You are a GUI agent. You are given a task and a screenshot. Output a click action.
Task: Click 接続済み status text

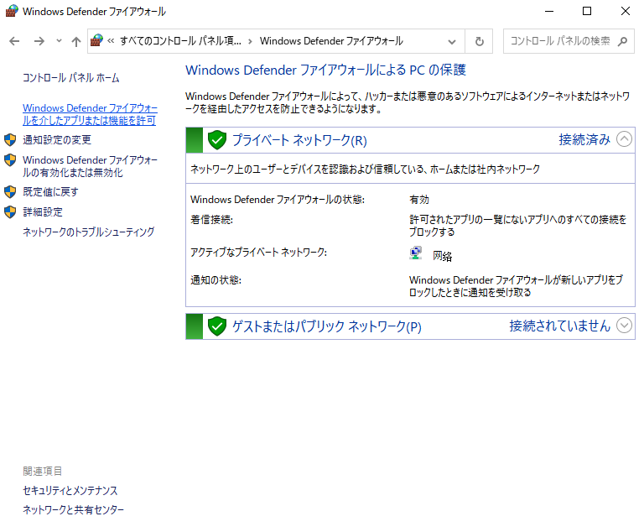pyautogui.click(x=584, y=139)
